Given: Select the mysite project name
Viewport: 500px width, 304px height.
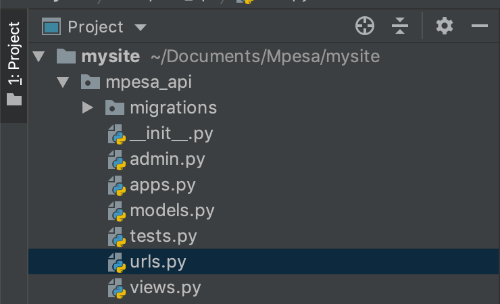Looking at the screenshot, I should coord(111,57).
